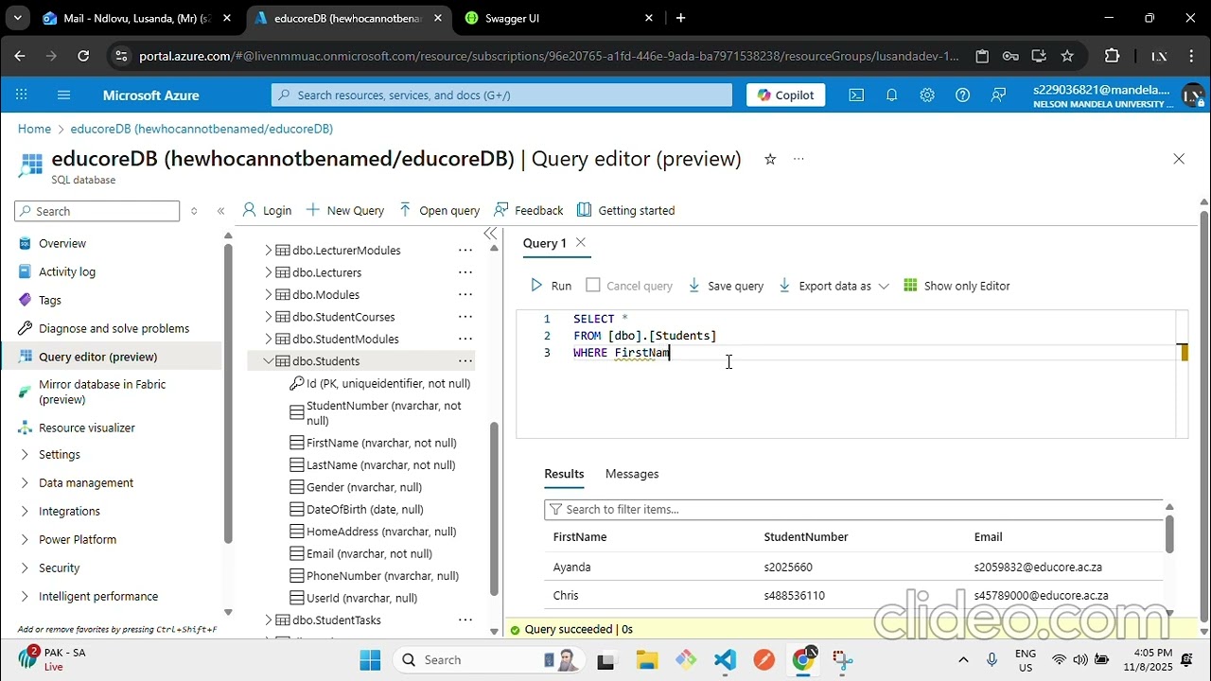Select the DateOfBirth column in tree
The height and width of the screenshot is (681, 1211).
point(365,509)
